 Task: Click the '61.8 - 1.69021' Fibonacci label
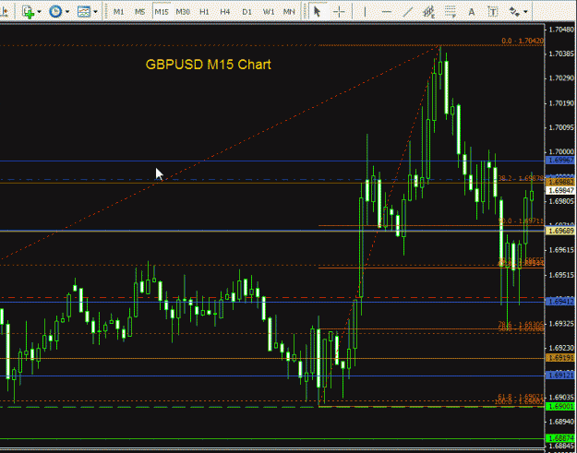521,397
